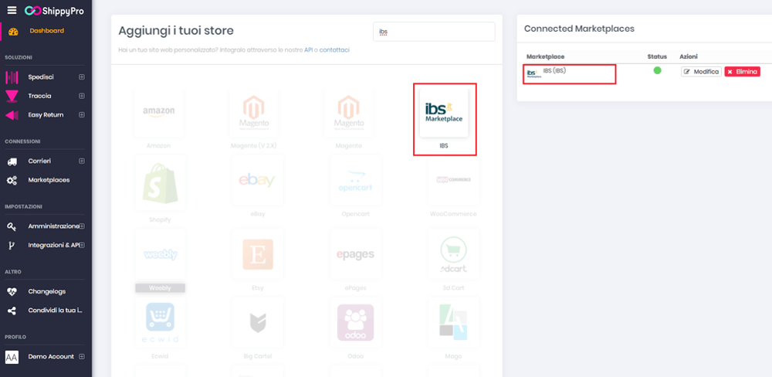Image resolution: width=772 pixels, height=377 pixels.
Task: Expand the Easy Return submenu plus
Action: click(82, 115)
